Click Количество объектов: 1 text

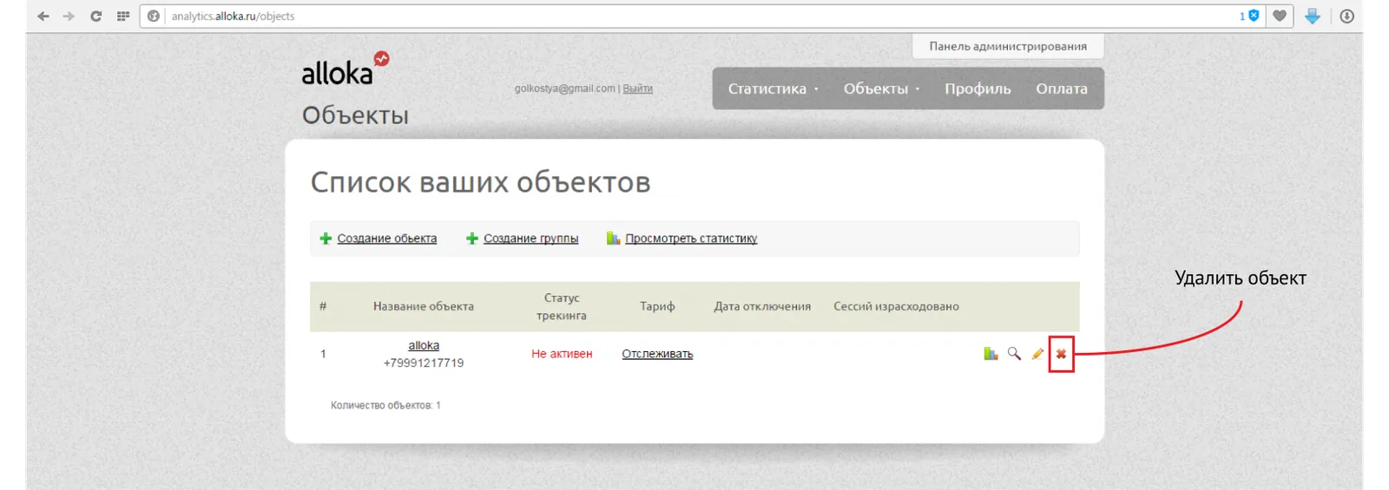pos(385,405)
